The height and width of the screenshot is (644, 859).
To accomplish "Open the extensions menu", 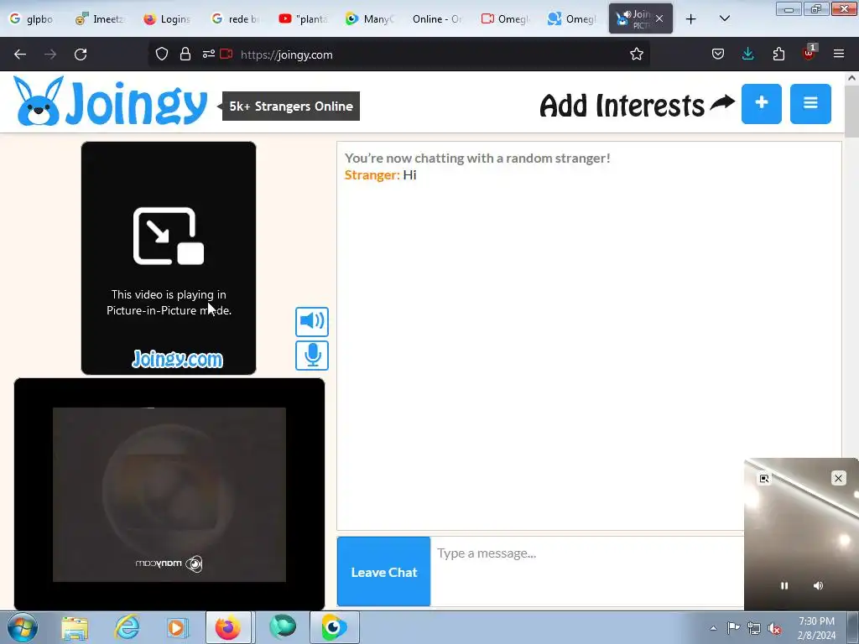I will pos(778,55).
